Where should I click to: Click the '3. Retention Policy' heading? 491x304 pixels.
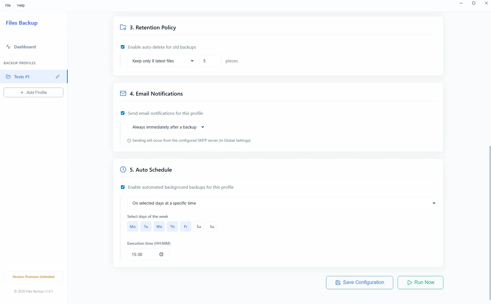coord(153,27)
